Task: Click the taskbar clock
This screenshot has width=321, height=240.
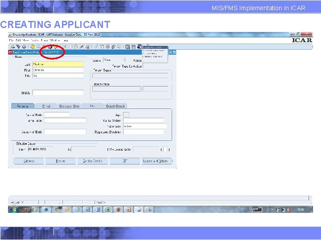Action: pos(300,210)
